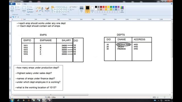Select the Magnifier tool
The height and width of the screenshot is (102, 182).
(42, 11)
